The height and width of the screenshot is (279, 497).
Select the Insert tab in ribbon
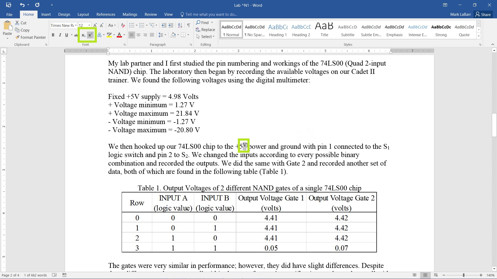(46, 14)
